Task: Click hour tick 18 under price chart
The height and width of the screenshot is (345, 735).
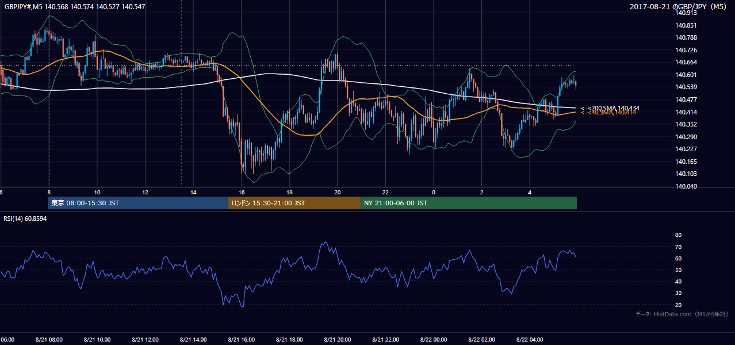Action: coord(289,193)
